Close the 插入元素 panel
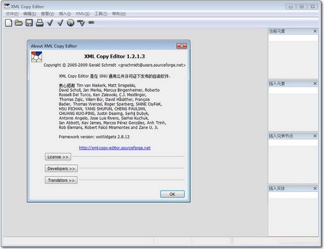 (x=315, y=83)
